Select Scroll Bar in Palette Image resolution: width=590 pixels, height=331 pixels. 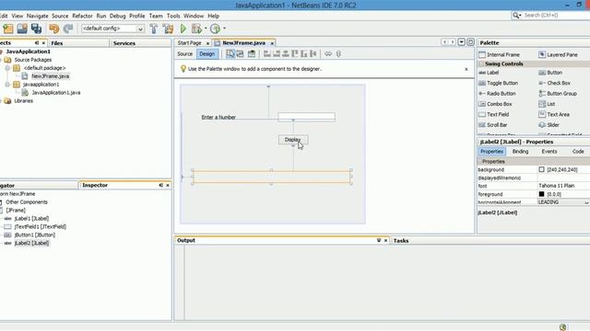point(493,125)
